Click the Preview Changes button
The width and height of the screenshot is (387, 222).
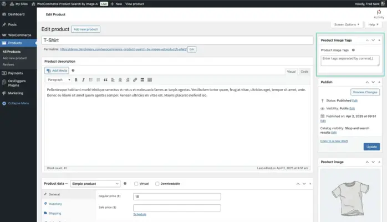[365, 92]
